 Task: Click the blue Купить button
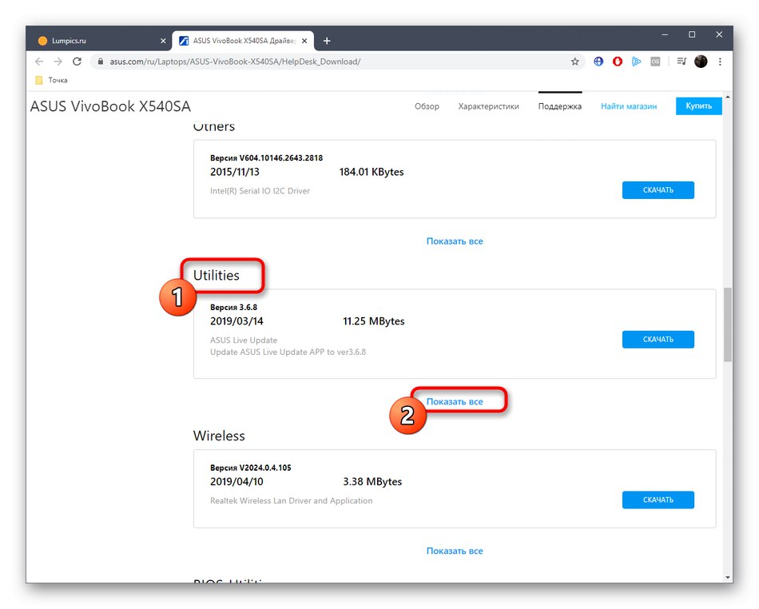pyautogui.click(x=698, y=105)
